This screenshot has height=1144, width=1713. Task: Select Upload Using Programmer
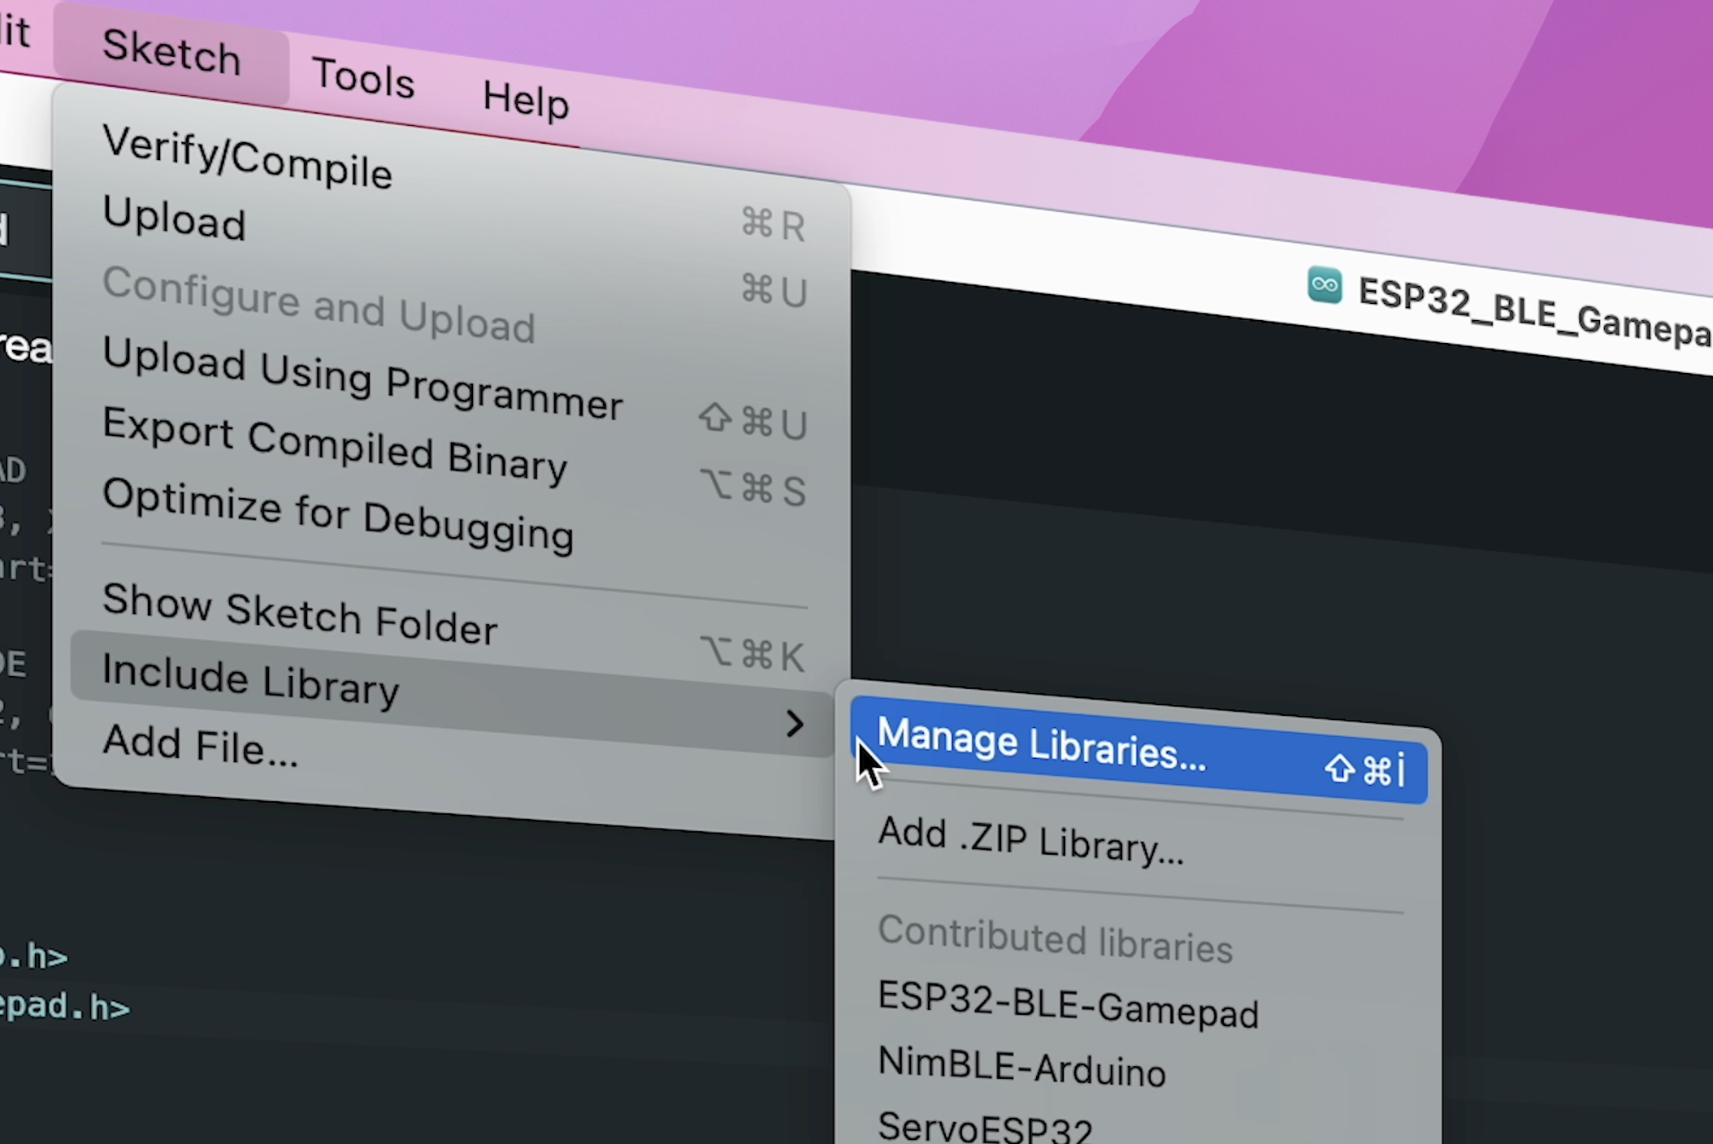click(362, 379)
